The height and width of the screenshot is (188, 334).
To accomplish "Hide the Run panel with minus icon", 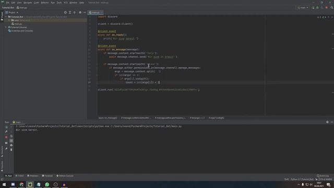I will [332, 122].
